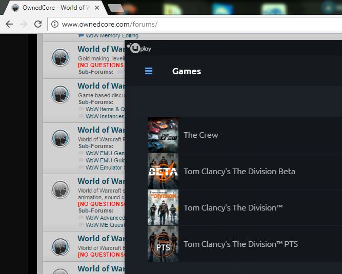The width and height of the screenshot is (342, 274).
Task: Open WoW Instances sub-forum link
Action: [x=105, y=116]
